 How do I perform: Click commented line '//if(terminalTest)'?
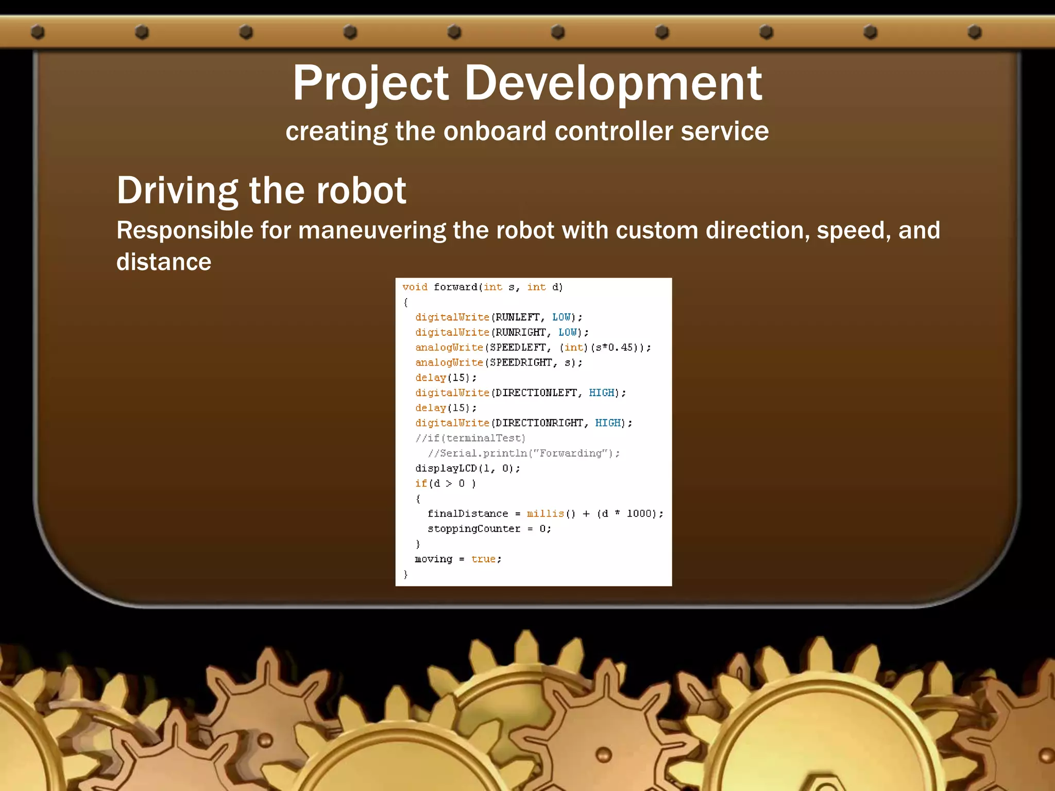[x=470, y=438]
